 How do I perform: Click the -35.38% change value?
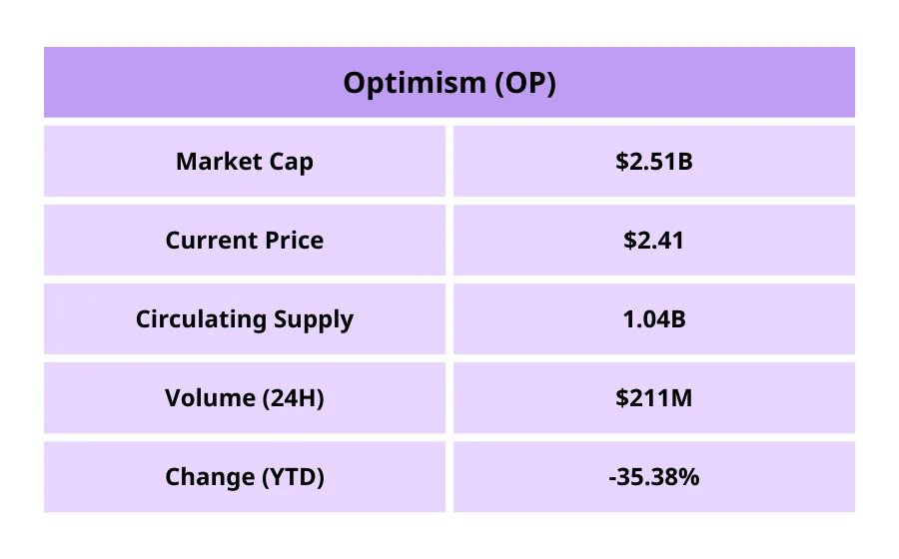[654, 477]
